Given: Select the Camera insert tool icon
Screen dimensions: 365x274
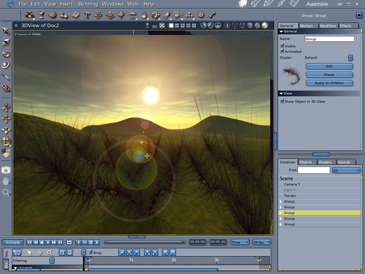Looking at the screenshot, I should pyautogui.click(x=178, y=15).
